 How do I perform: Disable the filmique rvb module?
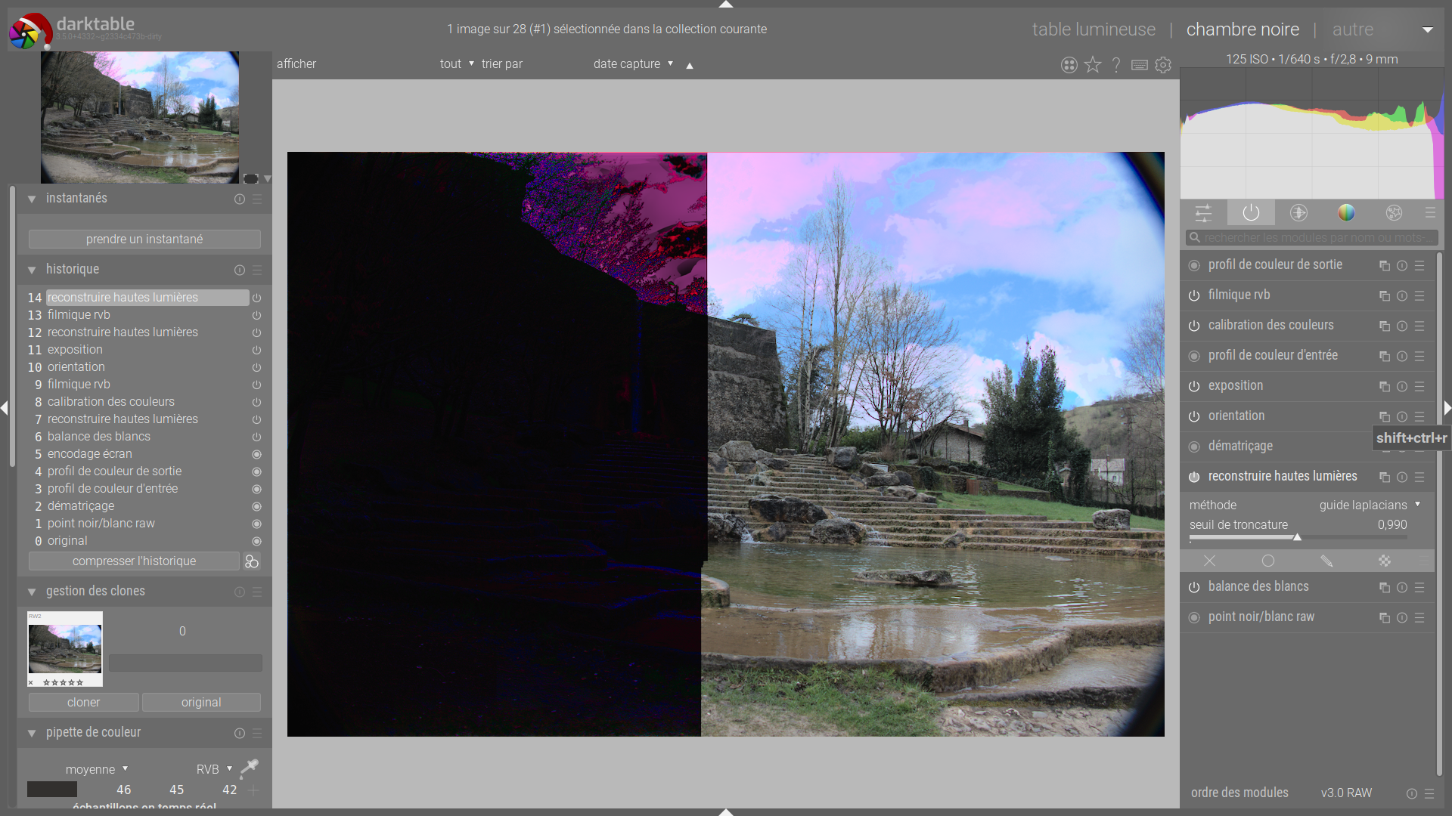coord(1194,296)
